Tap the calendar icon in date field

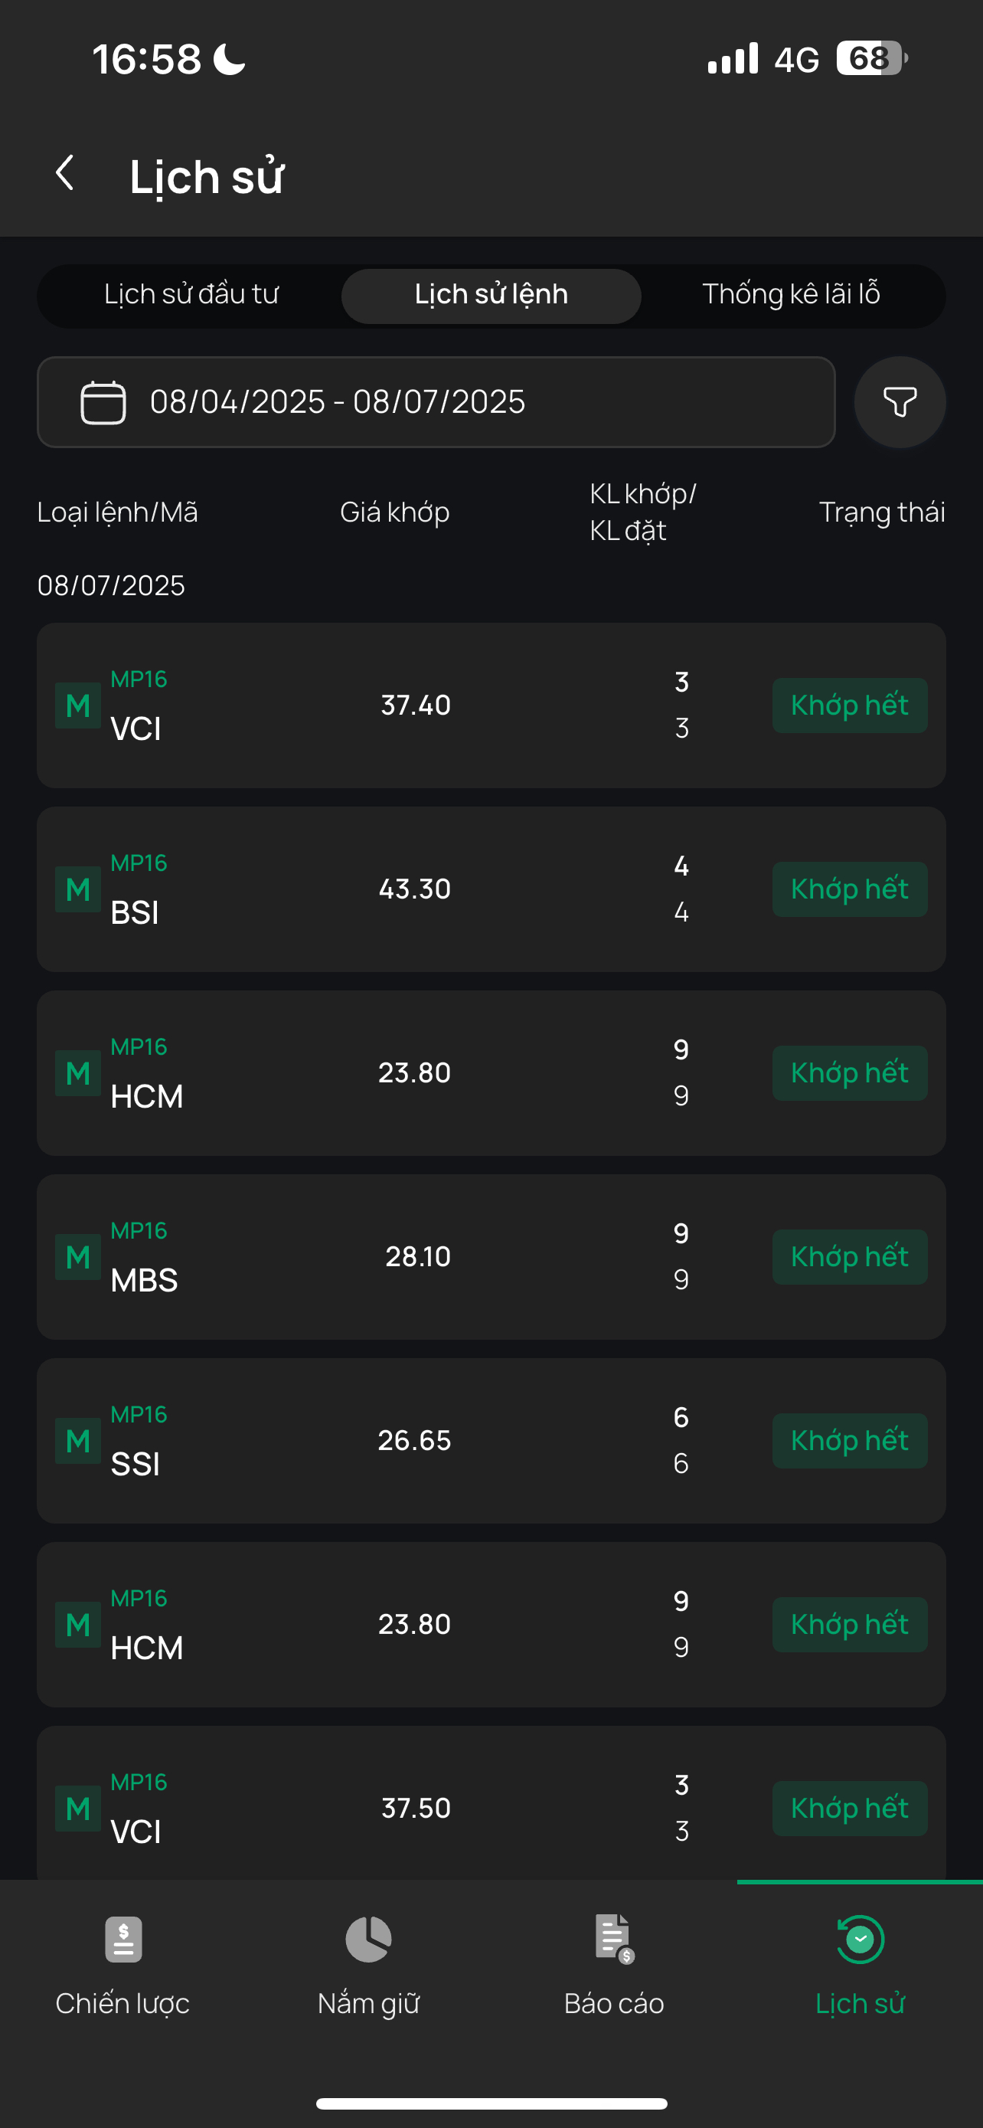tap(103, 402)
